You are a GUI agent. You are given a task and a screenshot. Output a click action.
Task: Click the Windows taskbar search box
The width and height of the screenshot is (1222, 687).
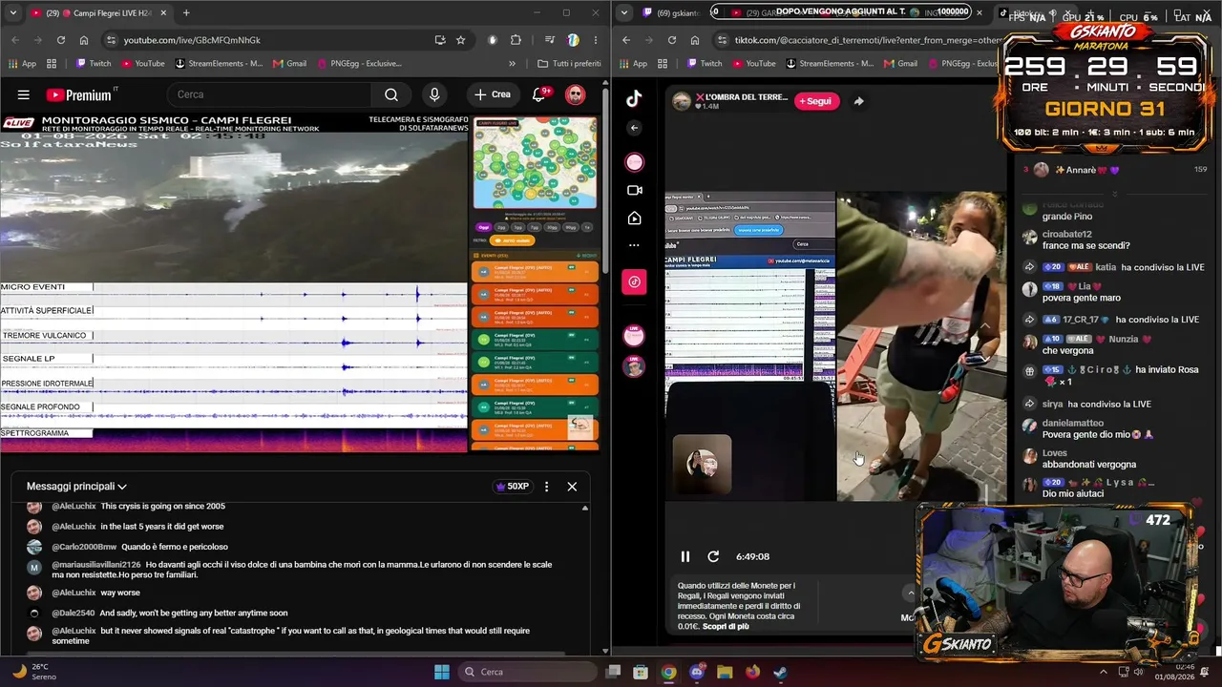click(528, 672)
